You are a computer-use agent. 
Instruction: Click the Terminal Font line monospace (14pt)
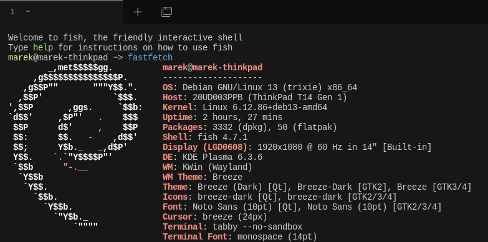point(240,237)
